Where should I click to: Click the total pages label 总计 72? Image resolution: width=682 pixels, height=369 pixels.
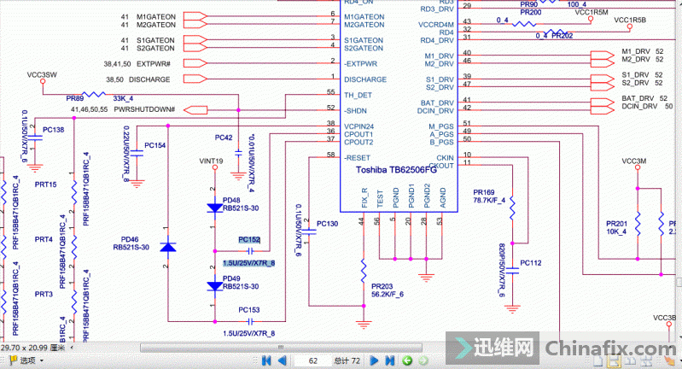(x=347, y=360)
